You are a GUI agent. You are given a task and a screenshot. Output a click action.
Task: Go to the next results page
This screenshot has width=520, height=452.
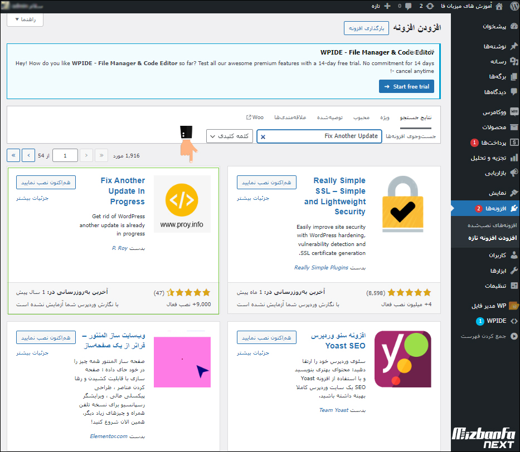[x=28, y=155]
